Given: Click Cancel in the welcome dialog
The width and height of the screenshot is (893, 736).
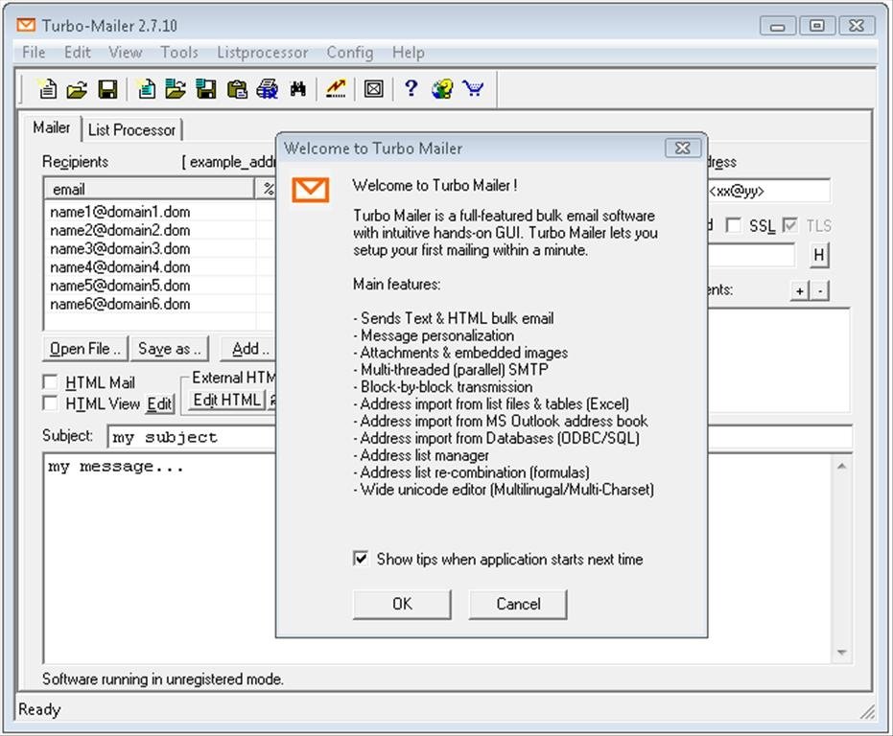Looking at the screenshot, I should (x=518, y=604).
